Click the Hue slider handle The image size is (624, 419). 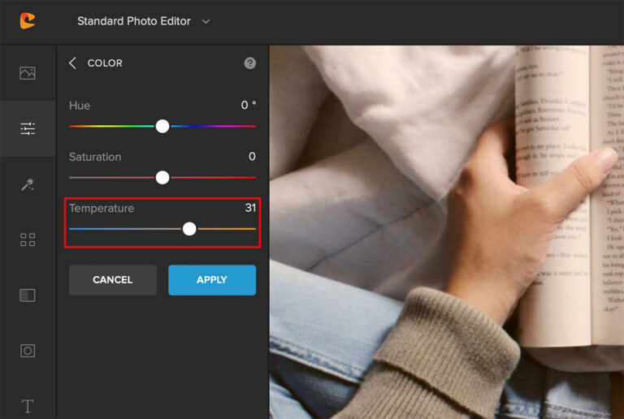point(162,126)
